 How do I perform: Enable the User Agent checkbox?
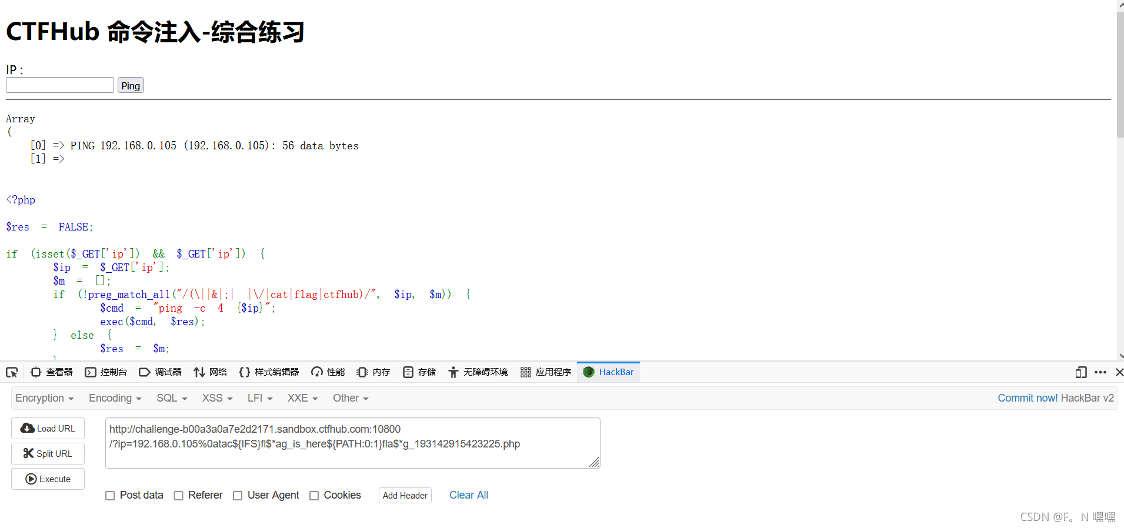238,496
